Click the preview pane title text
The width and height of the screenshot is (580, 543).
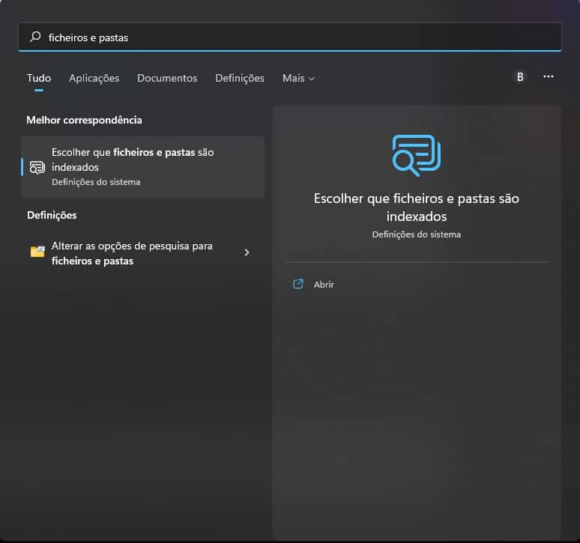click(x=416, y=207)
